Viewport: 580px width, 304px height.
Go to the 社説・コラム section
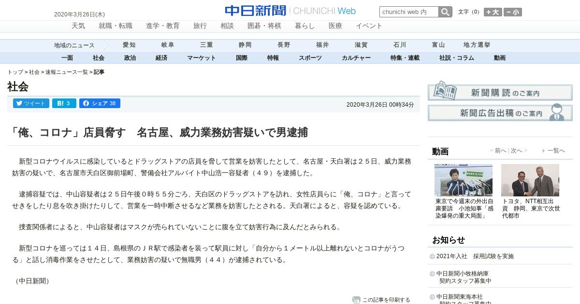coord(457,58)
